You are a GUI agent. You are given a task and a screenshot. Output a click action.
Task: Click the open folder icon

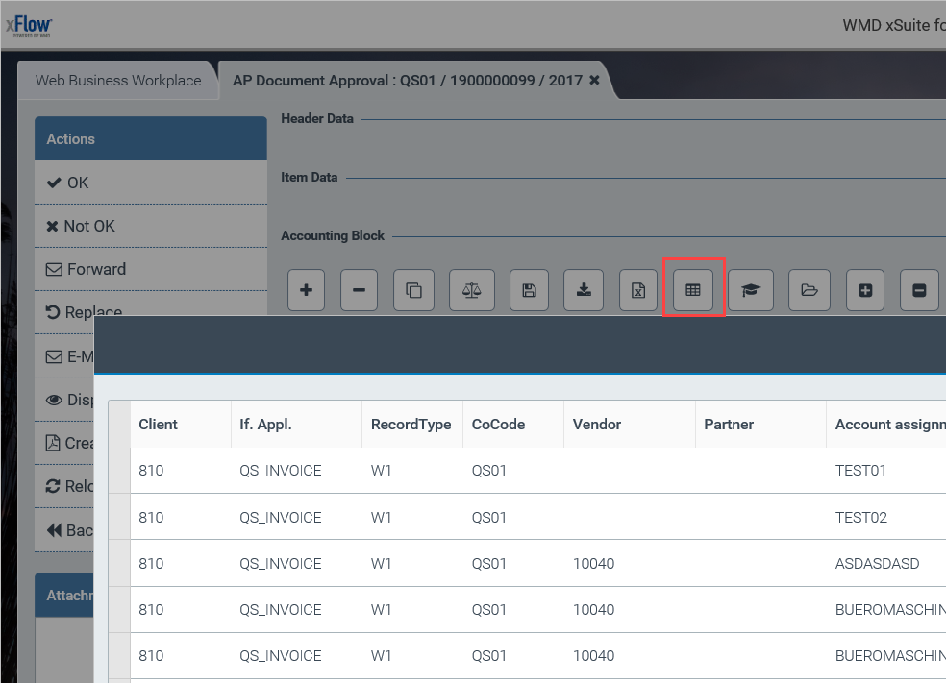[809, 290]
